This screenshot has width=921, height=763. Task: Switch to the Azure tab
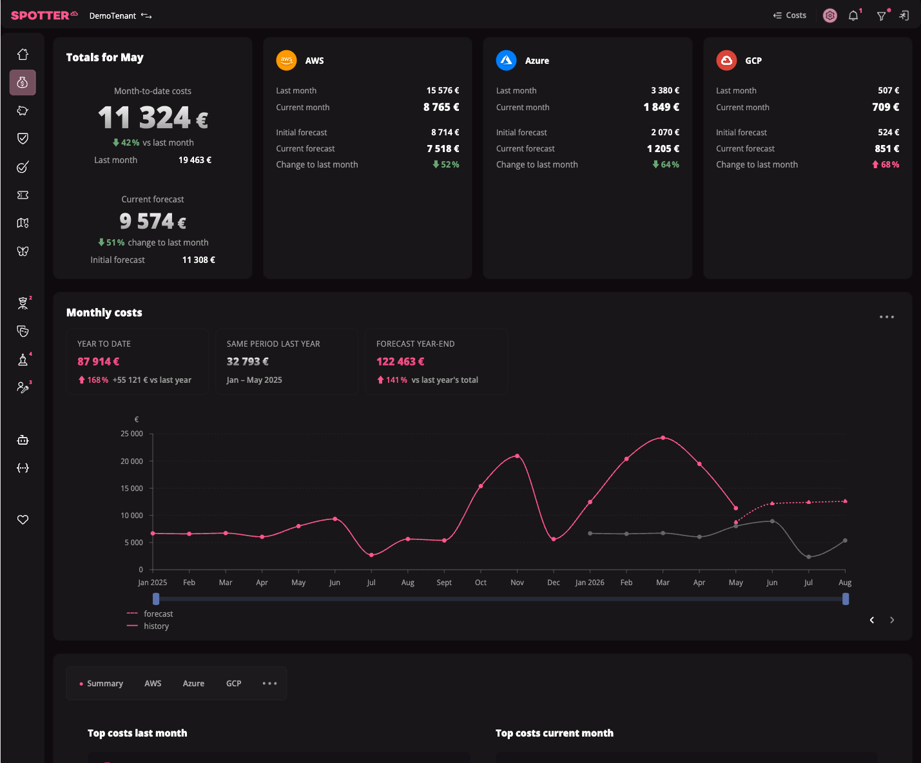[x=193, y=684]
